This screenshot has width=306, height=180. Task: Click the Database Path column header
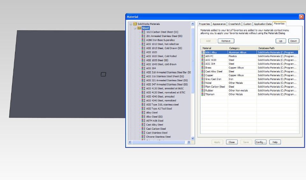(278, 48)
